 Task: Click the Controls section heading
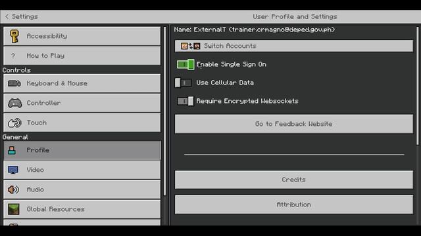(x=16, y=70)
